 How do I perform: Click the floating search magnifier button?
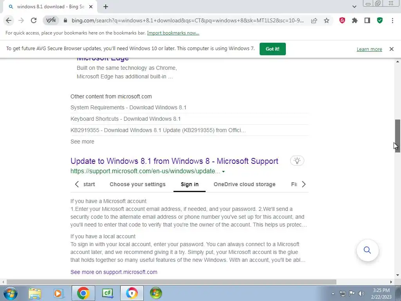point(367,250)
